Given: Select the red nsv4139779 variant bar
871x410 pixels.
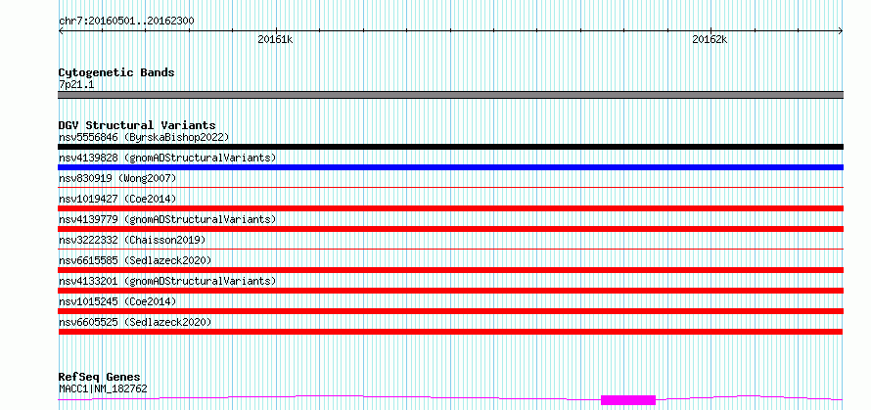Looking at the screenshot, I should (450, 229).
